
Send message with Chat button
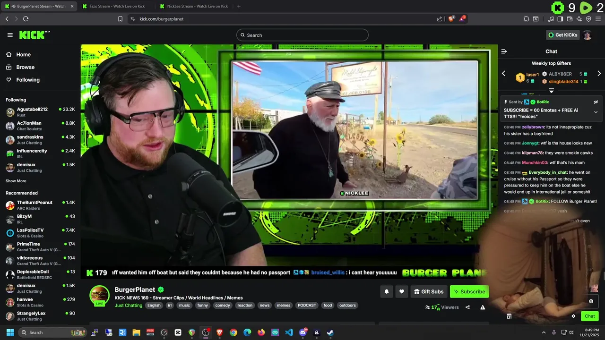(x=590, y=316)
